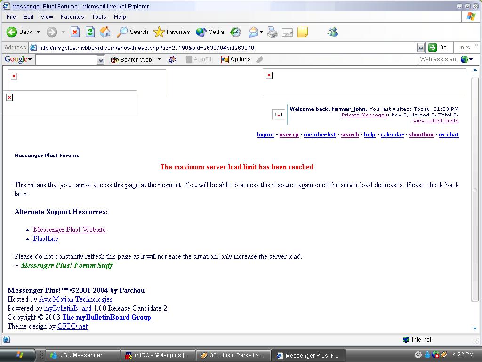The height and width of the screenshot is (362, 482).
Task: Visit the GFDD.net theme link
Action: 72,326
